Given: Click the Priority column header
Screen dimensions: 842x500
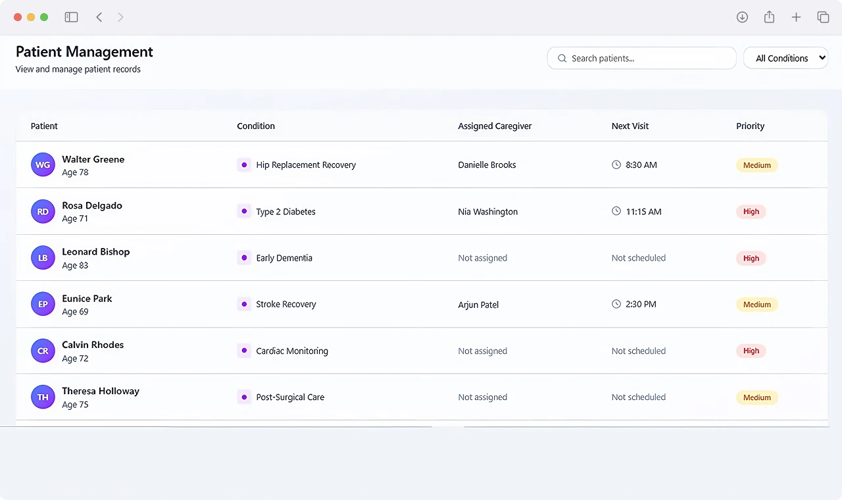Looking at the screenshot, I should [x=750, y=126].
